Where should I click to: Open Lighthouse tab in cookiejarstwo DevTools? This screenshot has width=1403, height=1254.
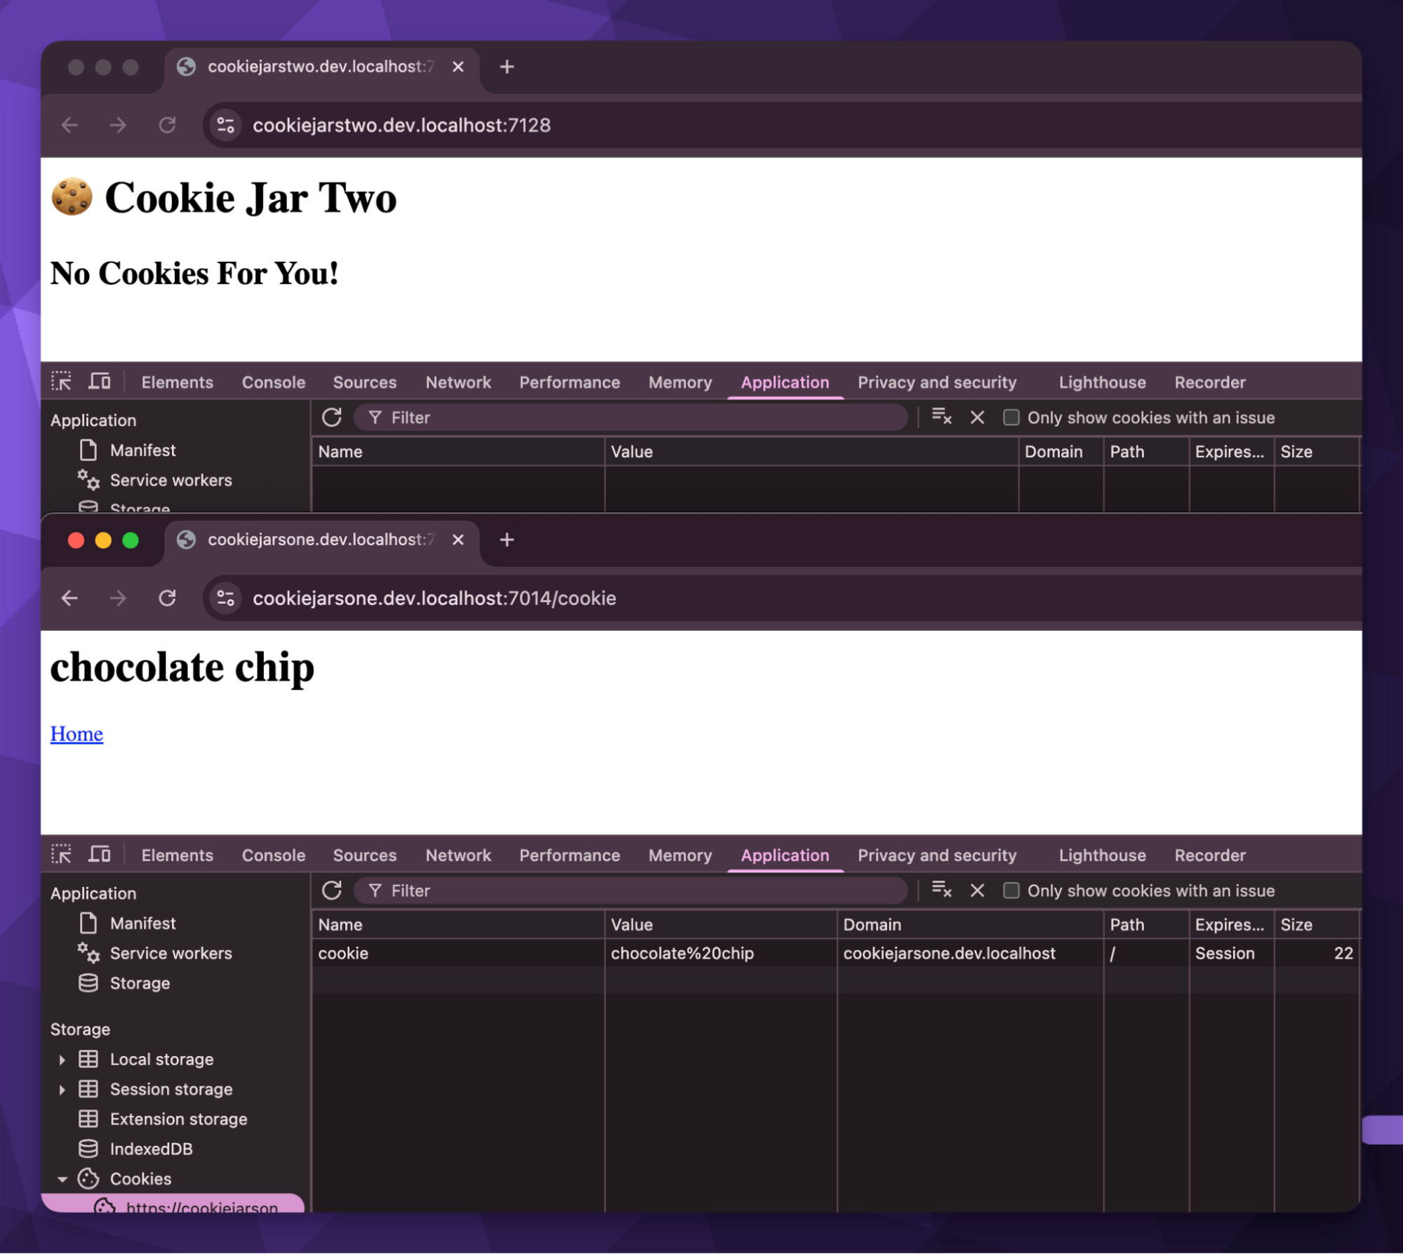(x=1102, y=382)
